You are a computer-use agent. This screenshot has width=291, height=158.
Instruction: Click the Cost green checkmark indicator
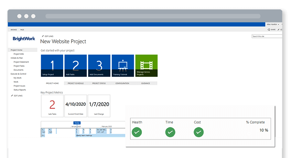[199, 132]
